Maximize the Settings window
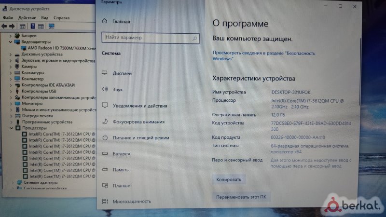Image resolution: width=386 pixels, height=217 pixels. pyautogui.click(x=340, y=6)
